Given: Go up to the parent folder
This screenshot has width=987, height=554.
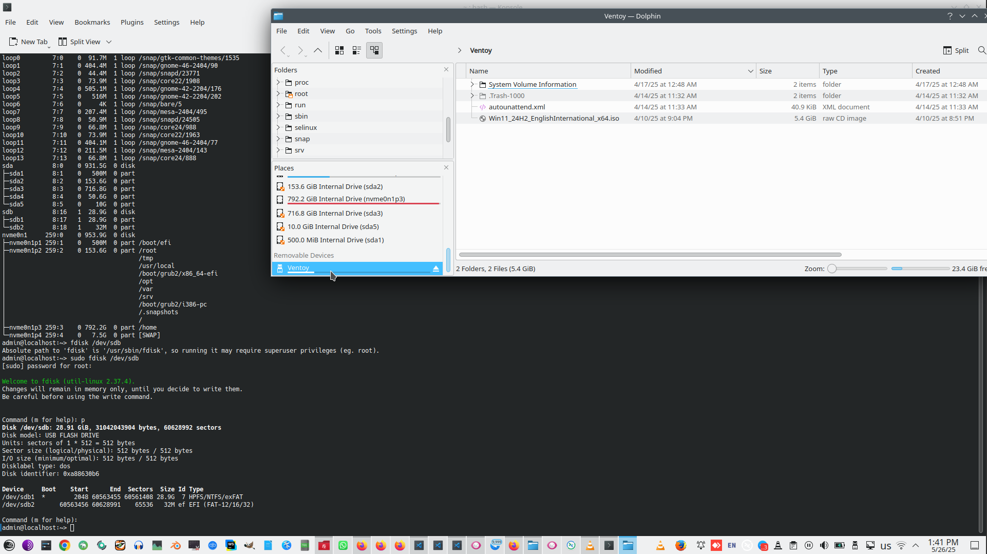Looking at the screenshot, I should 318,50.
